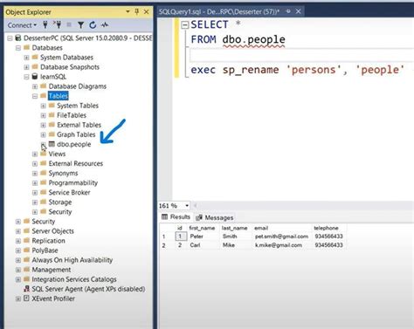Click 'persons' string in the query editor
Viewport: 414px width, 329px height.
pos(314,70)
